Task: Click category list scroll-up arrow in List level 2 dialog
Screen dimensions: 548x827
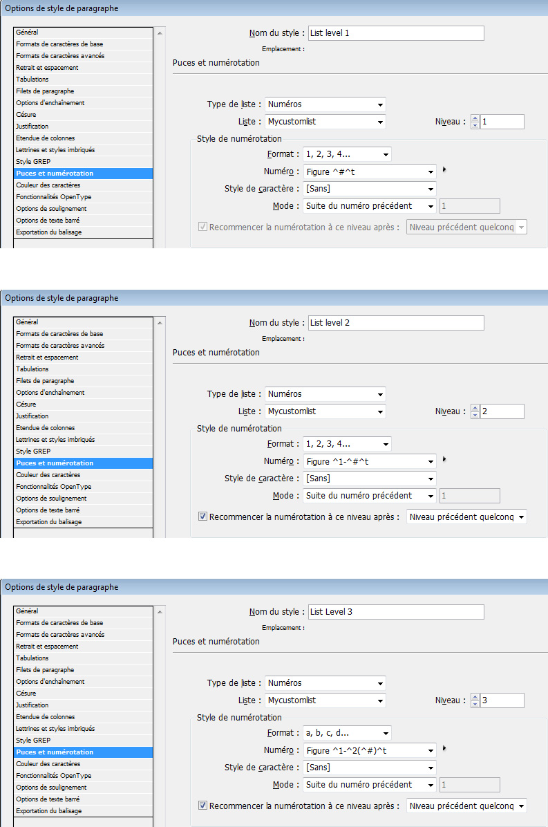Action: coord(160,322)
